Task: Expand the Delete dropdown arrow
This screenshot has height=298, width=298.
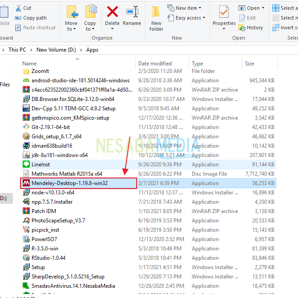Action: point(113,29)
